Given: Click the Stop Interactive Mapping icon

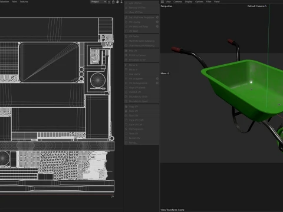Looking at the screenshot, I should (126, 45).
